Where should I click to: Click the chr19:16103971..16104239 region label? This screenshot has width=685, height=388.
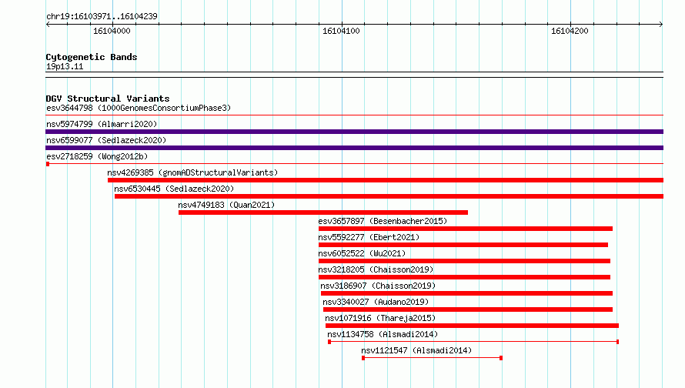coord(102,16)
